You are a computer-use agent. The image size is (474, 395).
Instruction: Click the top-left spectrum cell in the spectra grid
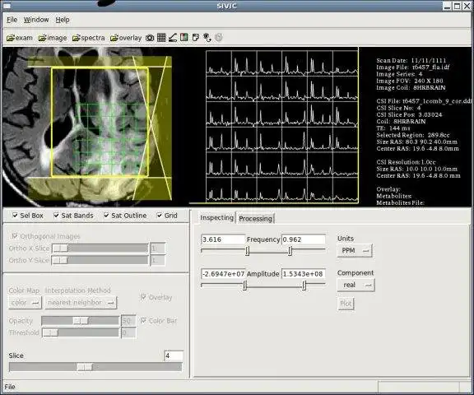219,63
